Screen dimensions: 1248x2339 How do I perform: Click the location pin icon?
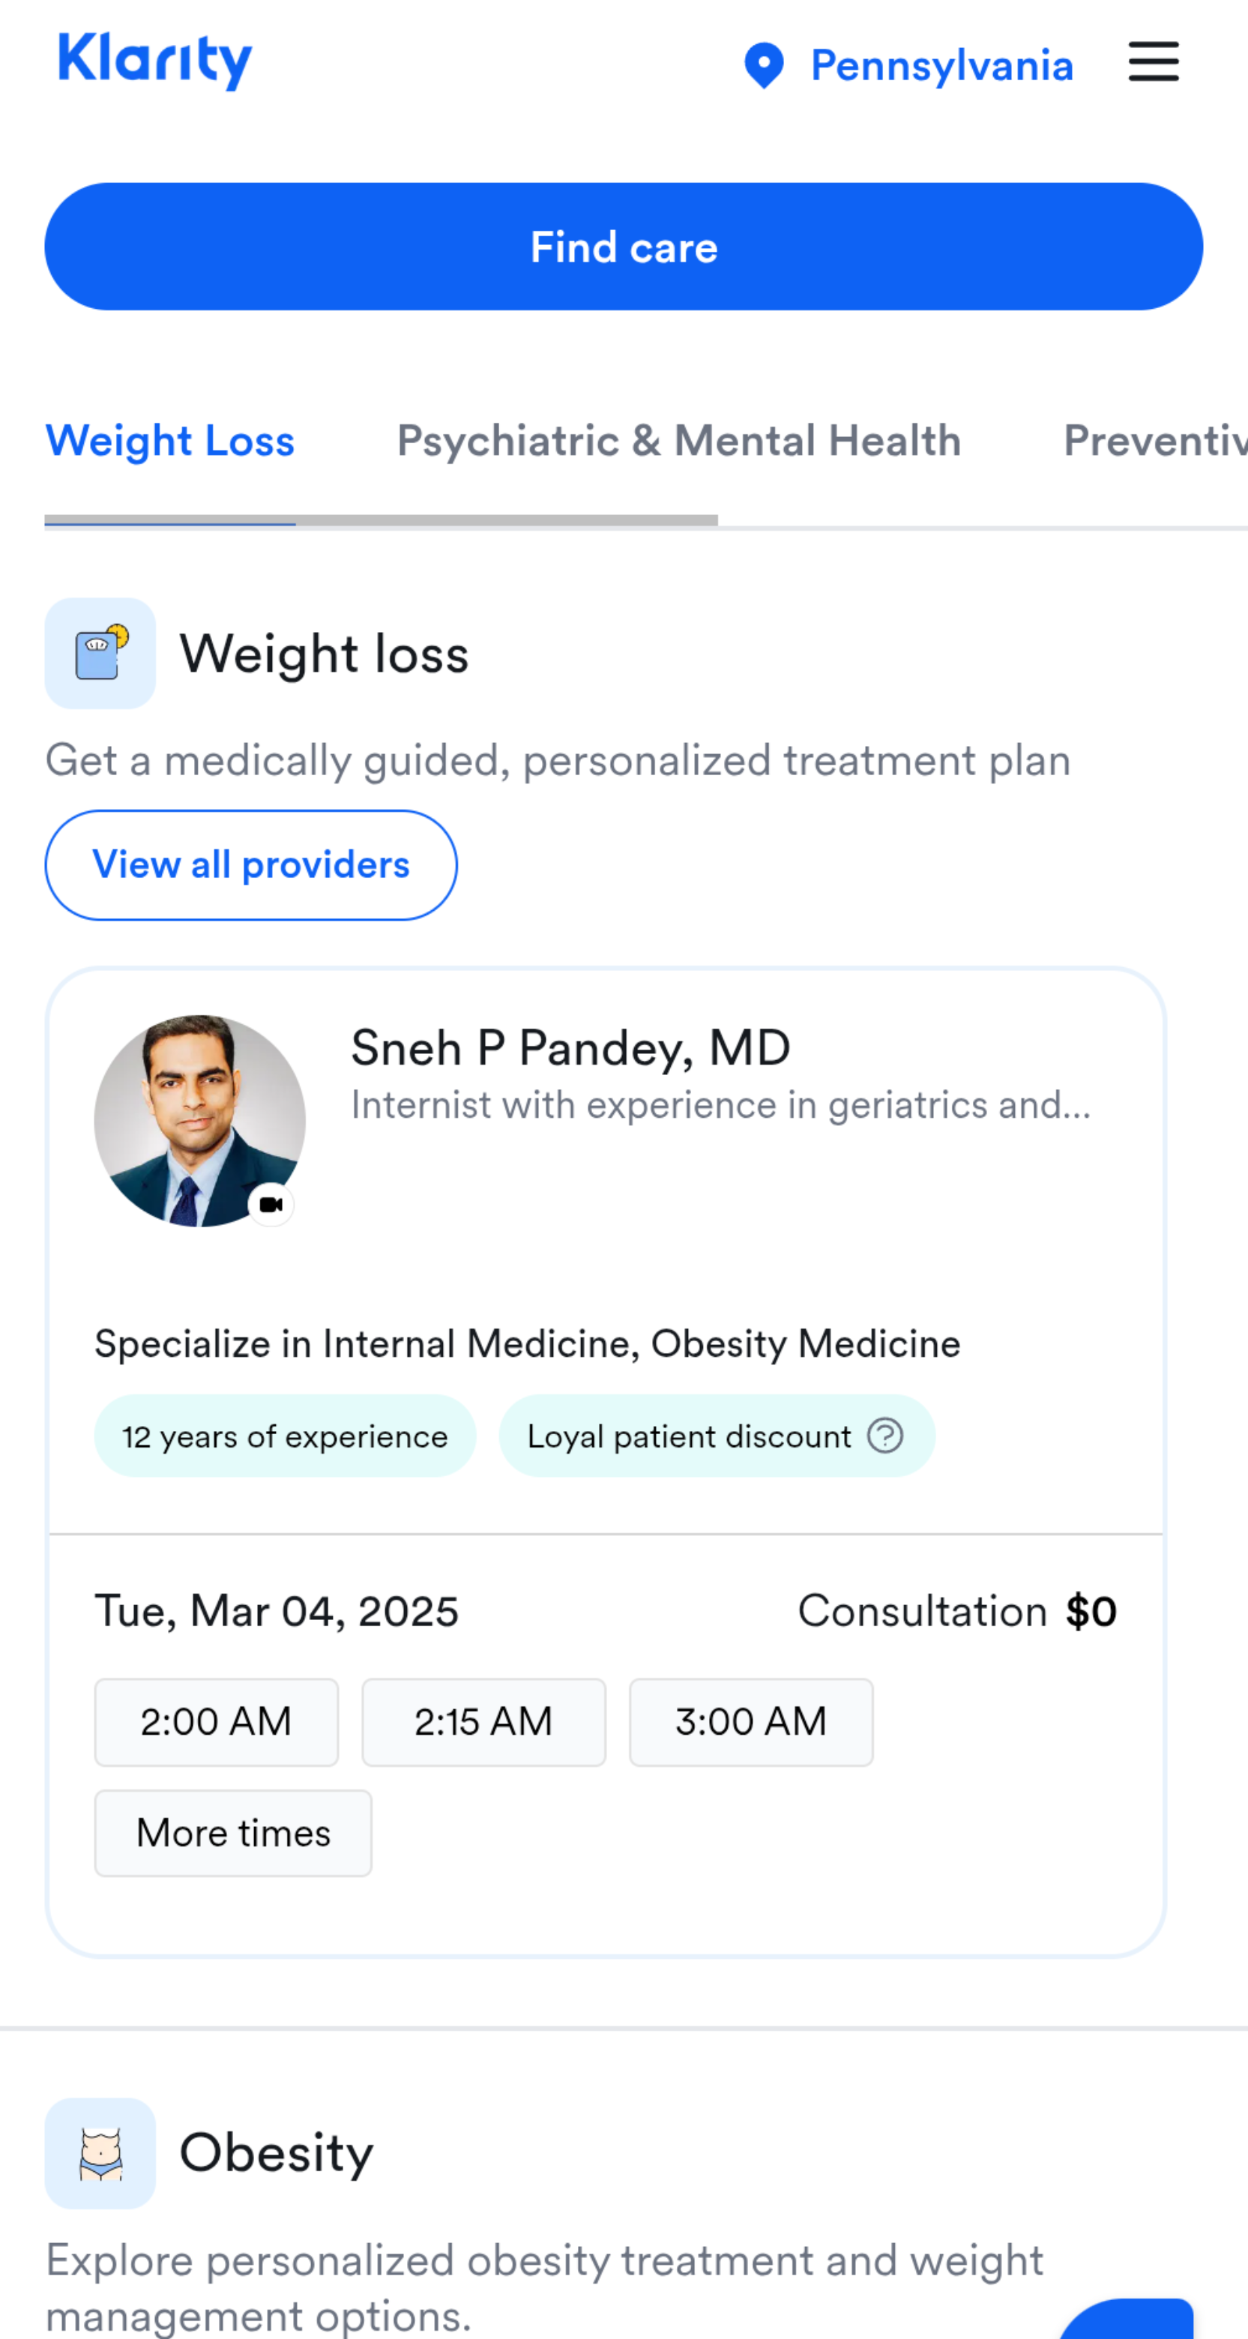763,65
